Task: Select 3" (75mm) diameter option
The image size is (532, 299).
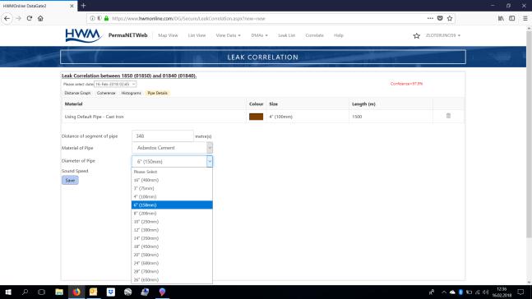Action: 172,188
